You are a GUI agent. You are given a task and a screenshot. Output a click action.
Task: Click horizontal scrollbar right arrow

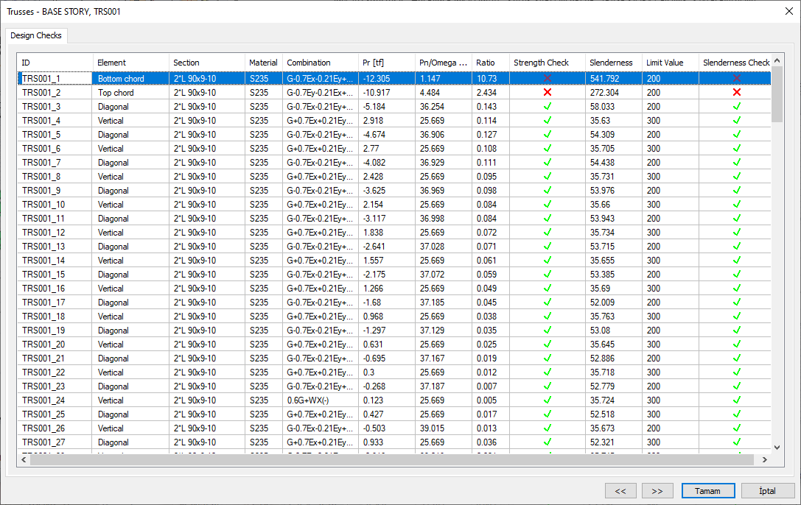click(764, 459)
